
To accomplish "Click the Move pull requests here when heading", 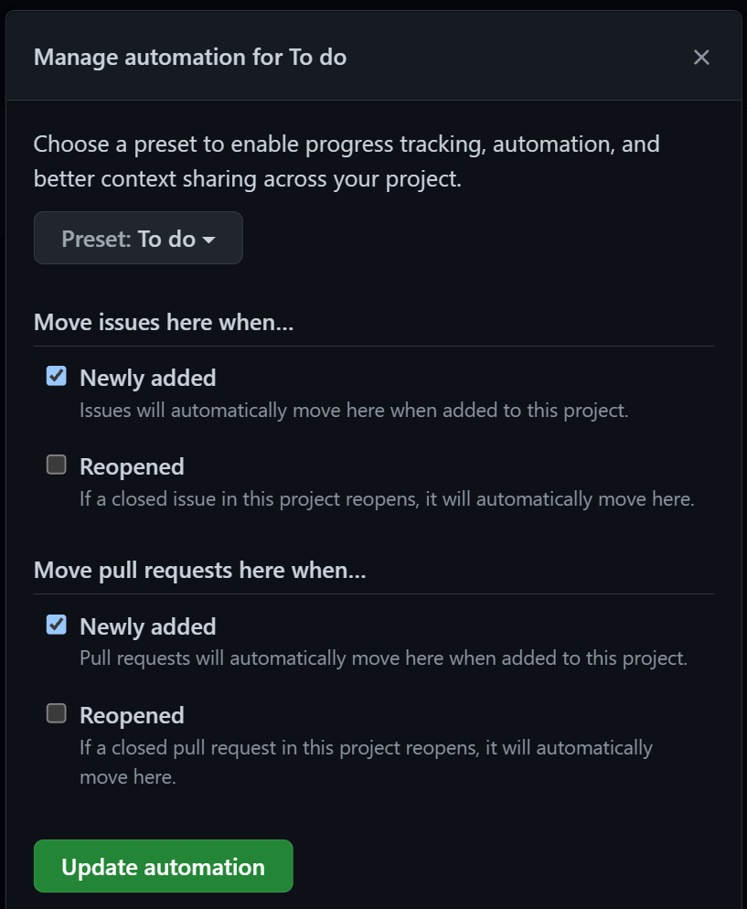I will pos(199,571).
